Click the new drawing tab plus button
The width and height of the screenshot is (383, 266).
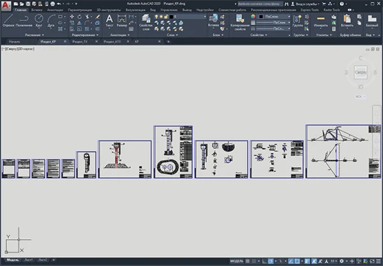169,41
